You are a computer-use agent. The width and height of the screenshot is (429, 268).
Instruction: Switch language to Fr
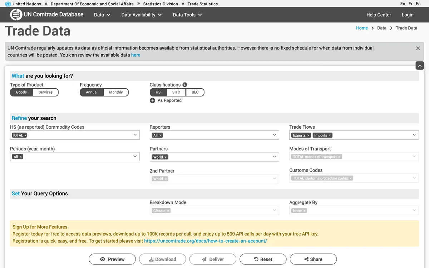click(x=410, y=4)
